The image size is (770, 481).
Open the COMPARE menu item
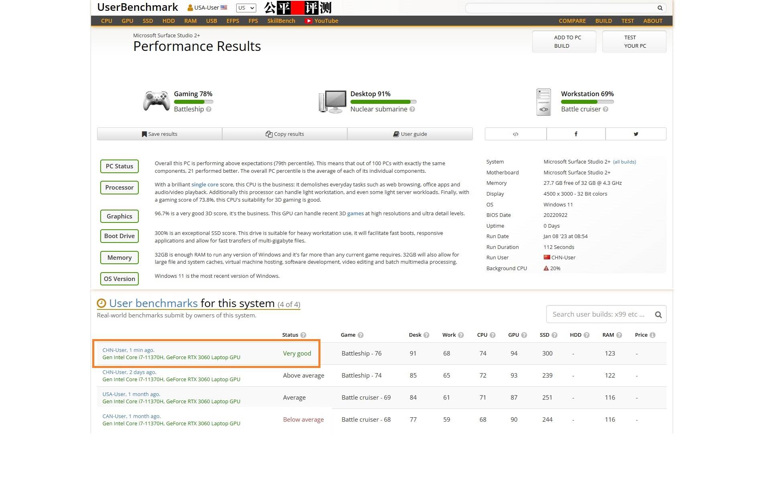click(572, 21)
